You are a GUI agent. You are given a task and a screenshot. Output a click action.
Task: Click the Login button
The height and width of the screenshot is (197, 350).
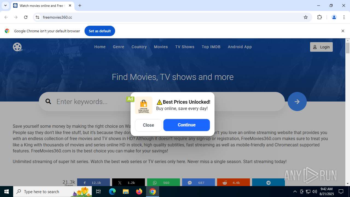tap(321, 47)
